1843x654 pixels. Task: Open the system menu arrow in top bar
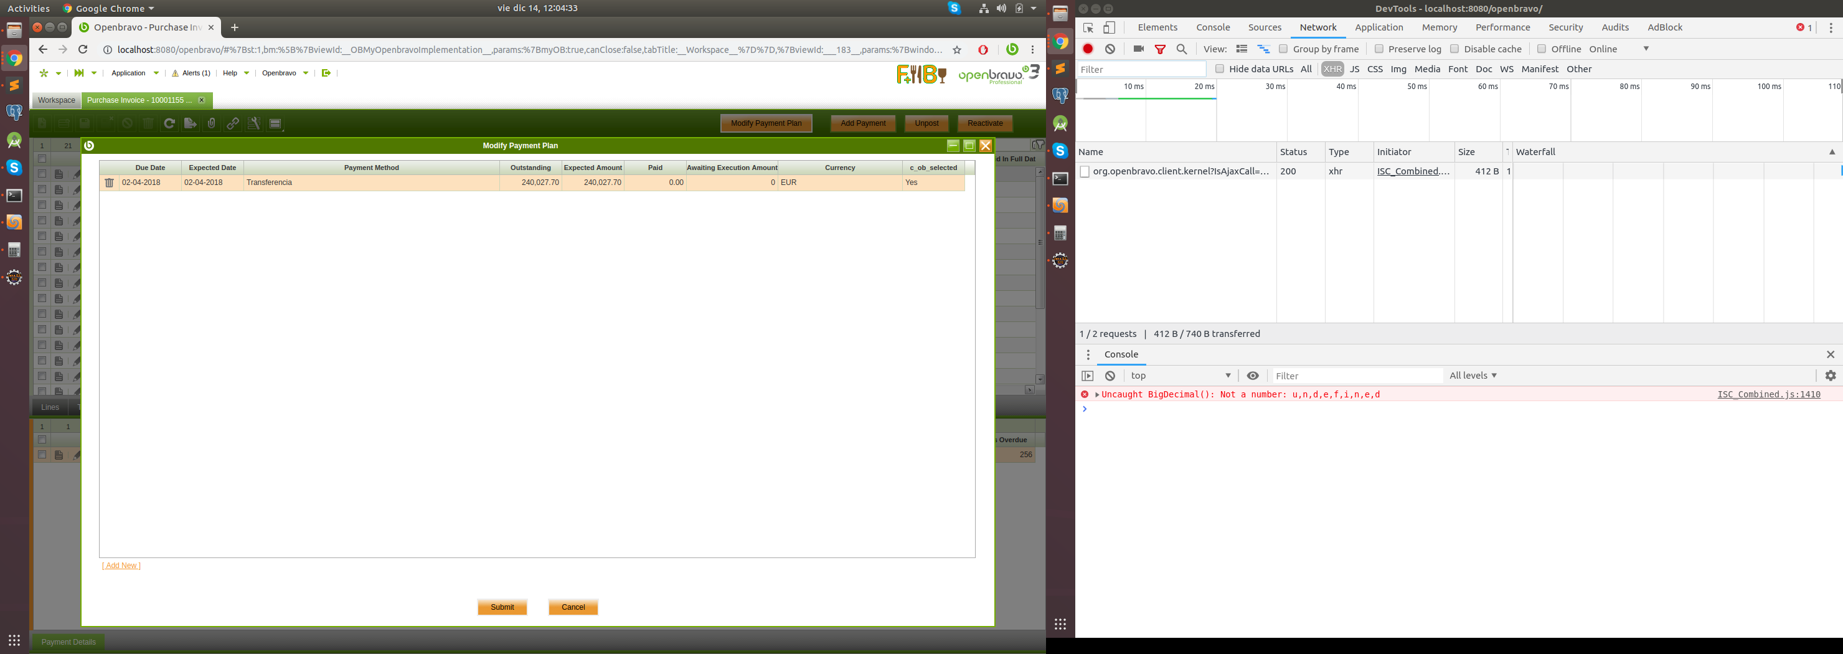[1034, 9]
